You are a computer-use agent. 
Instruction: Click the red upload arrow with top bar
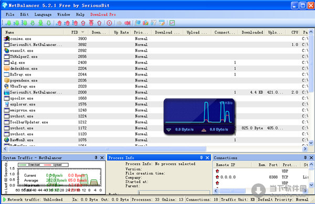click(x=91, y=23)
